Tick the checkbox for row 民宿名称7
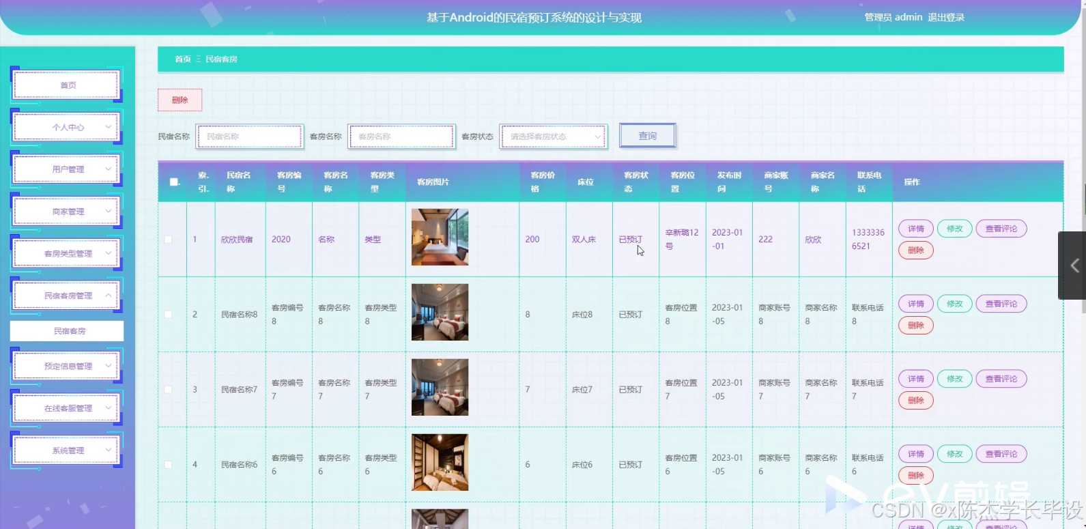The height and width of the screenshot is (529, 1086). [168, 390]
